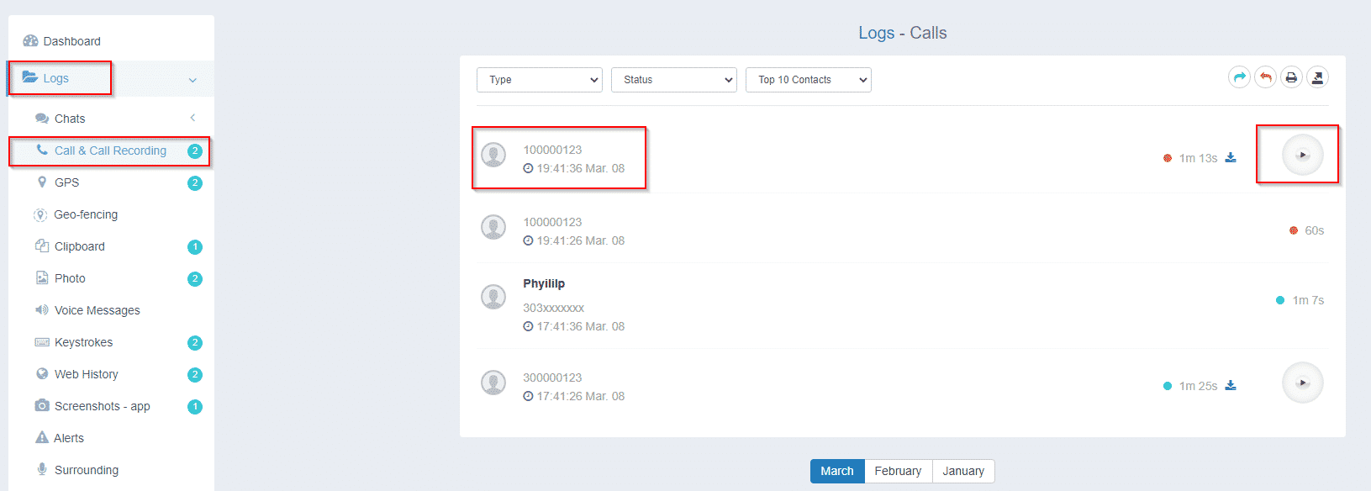Click the export icon beside the printer

[1317, 78]
